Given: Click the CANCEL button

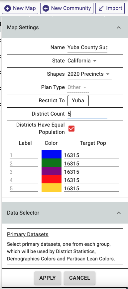Looking at the screenshot, I should [x=80, y=278].
